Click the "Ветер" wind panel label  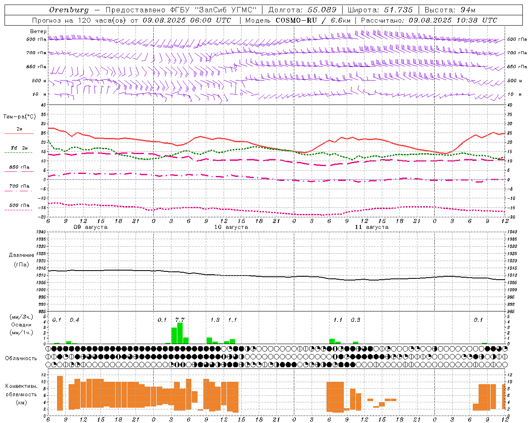click(38, 31)
